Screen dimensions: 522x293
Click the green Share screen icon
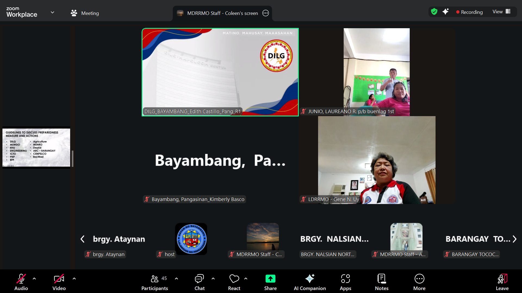[x=270, y=279]
